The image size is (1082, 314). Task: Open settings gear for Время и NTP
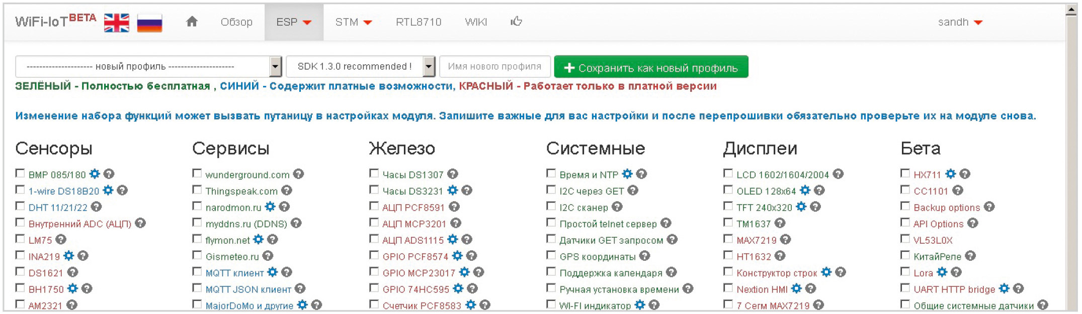coord(627,174)
